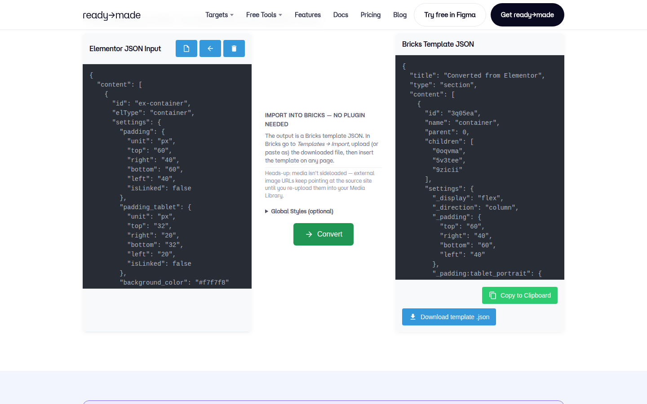
Task: Navigate to Pricing
Action: pyautogui.click(x=371, y=15)
